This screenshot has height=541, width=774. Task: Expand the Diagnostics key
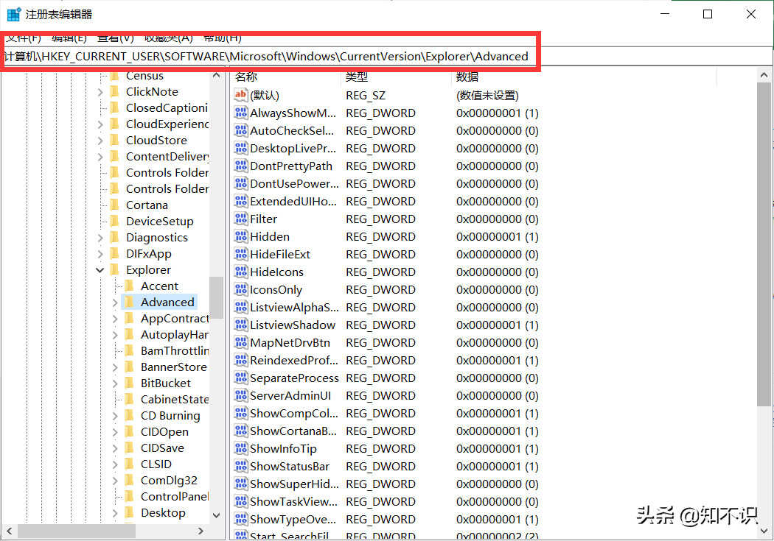[100, 238]
